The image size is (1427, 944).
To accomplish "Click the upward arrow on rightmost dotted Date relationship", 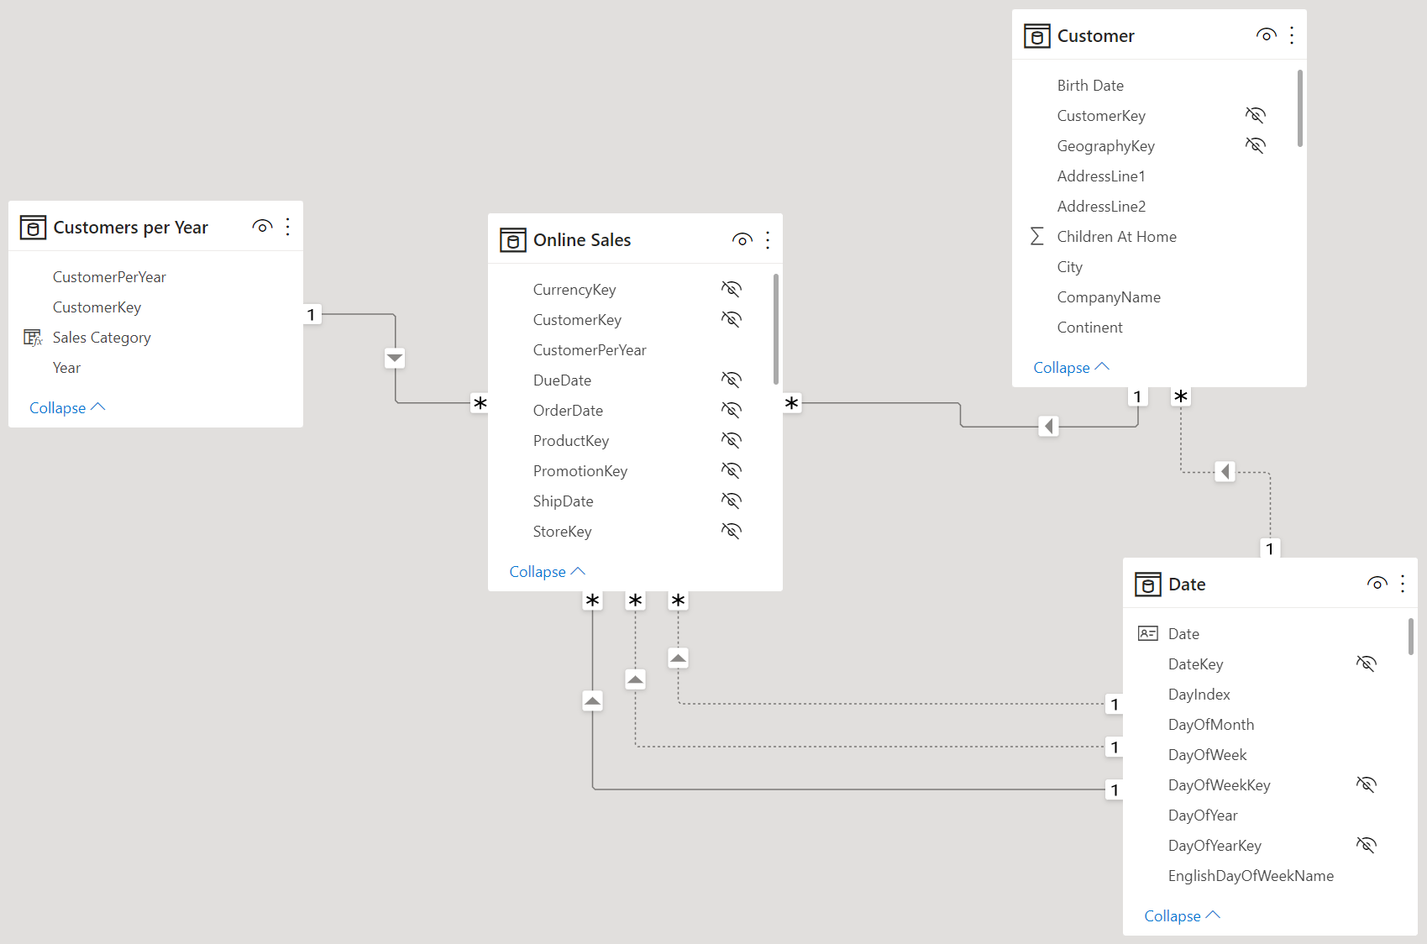I will 679,658.
